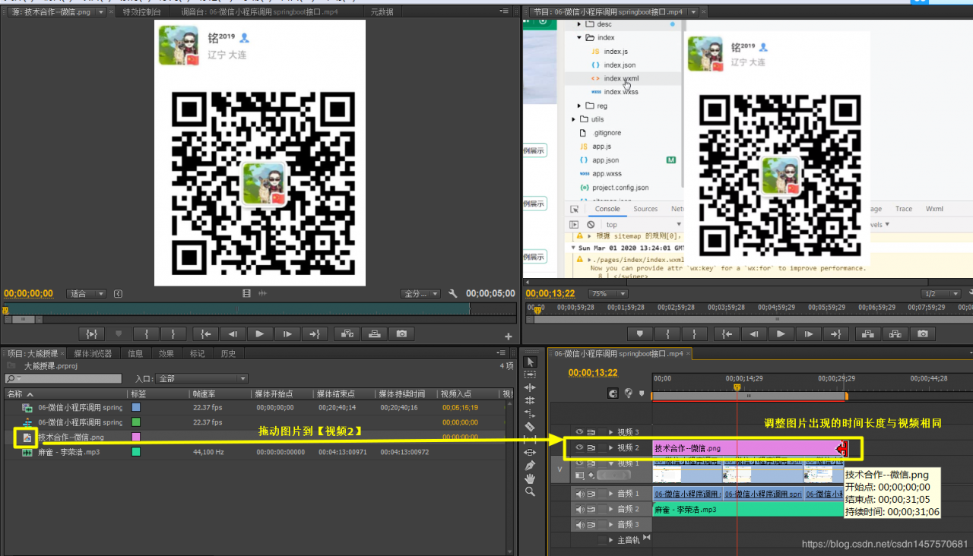Switch to 元数据 tab
Viewport: 973px width, 556px height.
coord(382,11)
